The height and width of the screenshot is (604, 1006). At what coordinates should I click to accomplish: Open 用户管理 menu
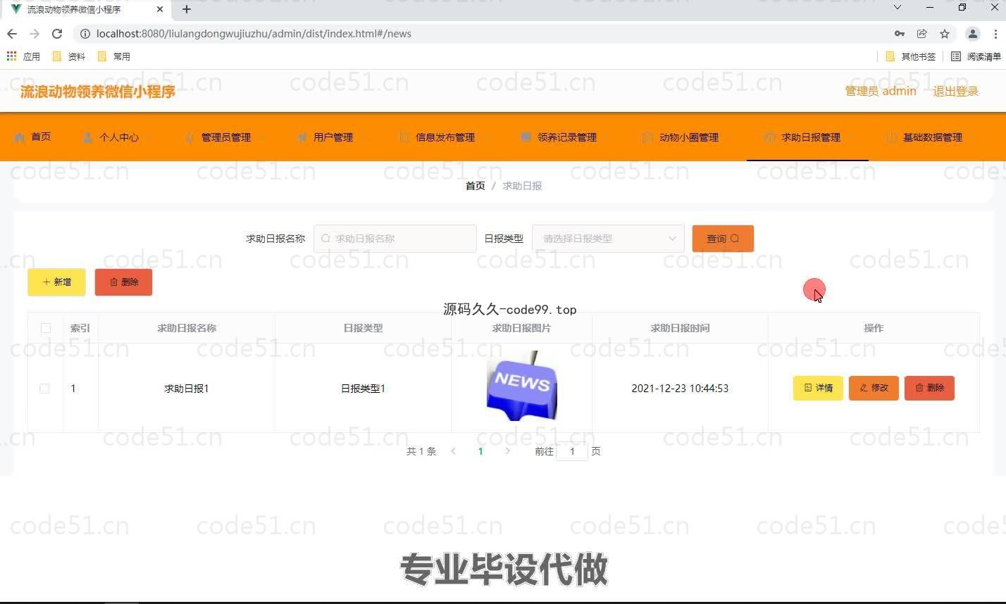(326, 137)
